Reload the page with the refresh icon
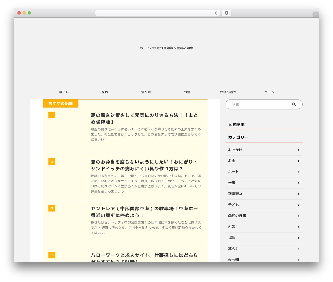 216,13
